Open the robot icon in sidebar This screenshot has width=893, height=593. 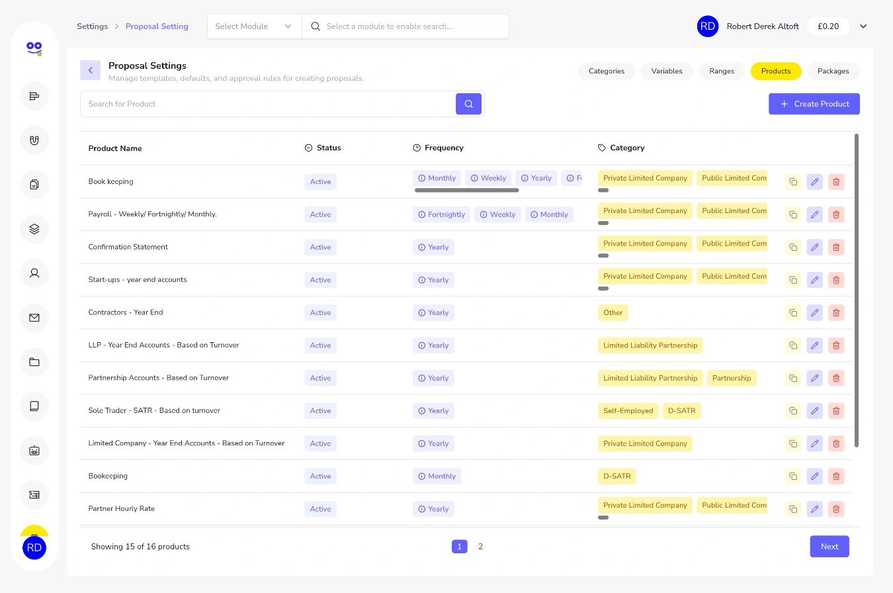[x=34, y=451]
